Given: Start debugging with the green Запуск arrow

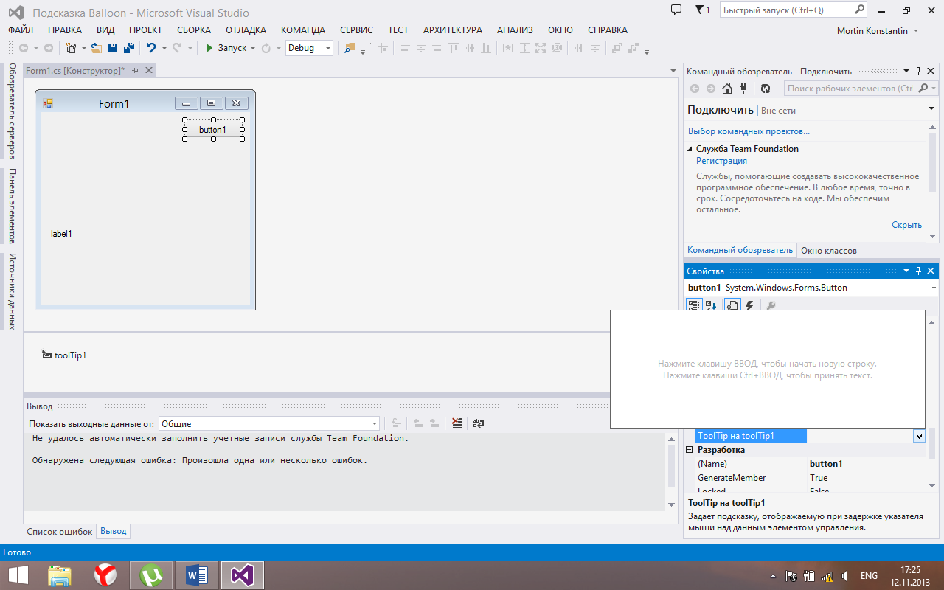Looking at the screenshot, I should pyautogui.click(x=209, y=48).
